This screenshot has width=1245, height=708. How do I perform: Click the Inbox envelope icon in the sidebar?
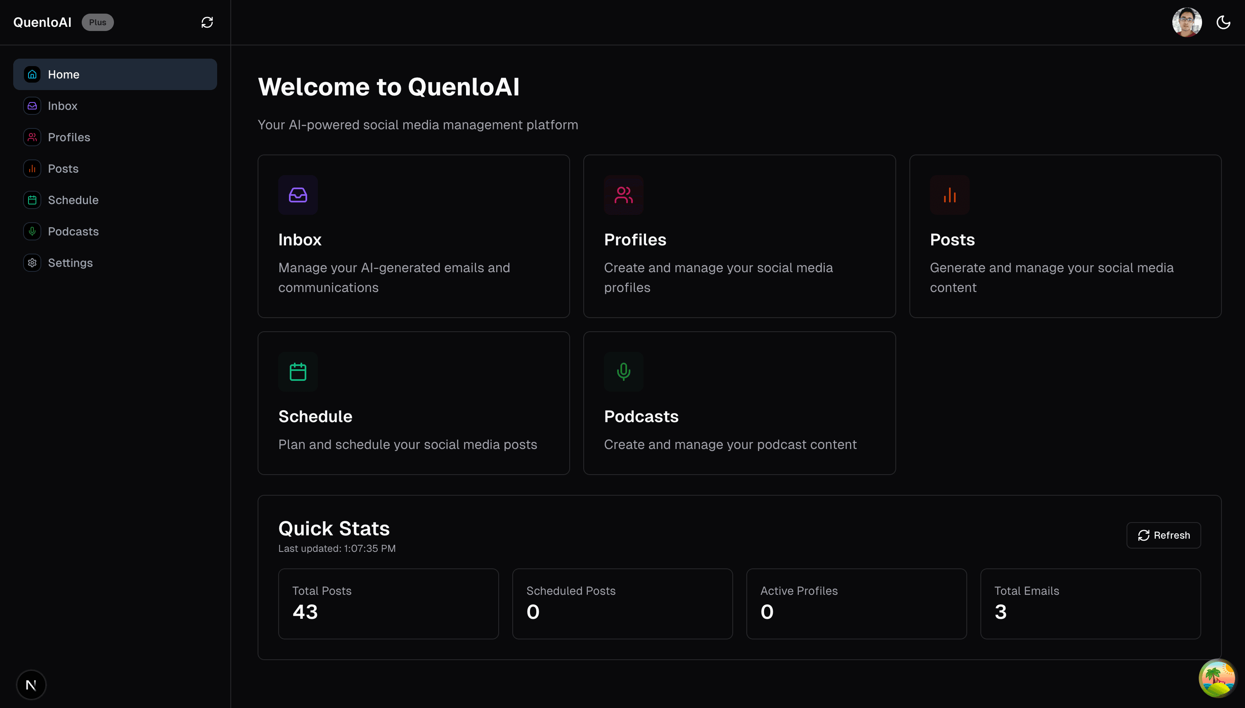coord(32,105)
